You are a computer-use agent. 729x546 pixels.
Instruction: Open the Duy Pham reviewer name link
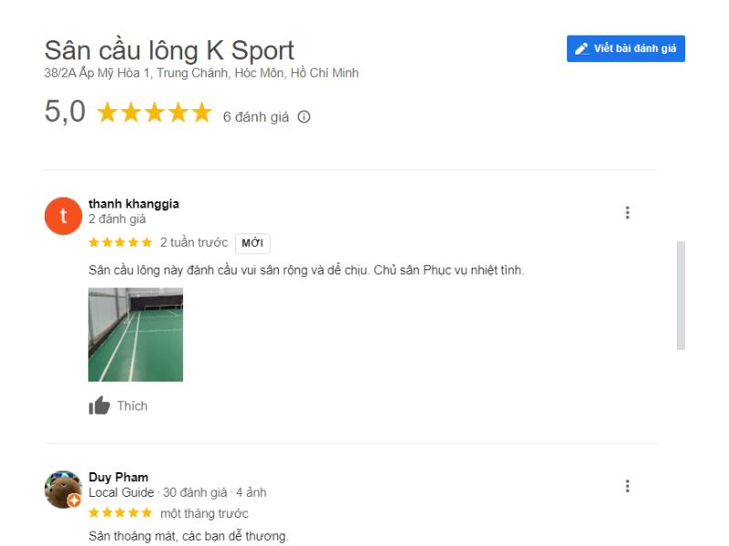click(x=118, y=477)
